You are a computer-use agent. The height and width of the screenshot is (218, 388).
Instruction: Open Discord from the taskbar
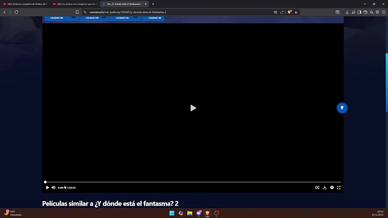[199, 213]
